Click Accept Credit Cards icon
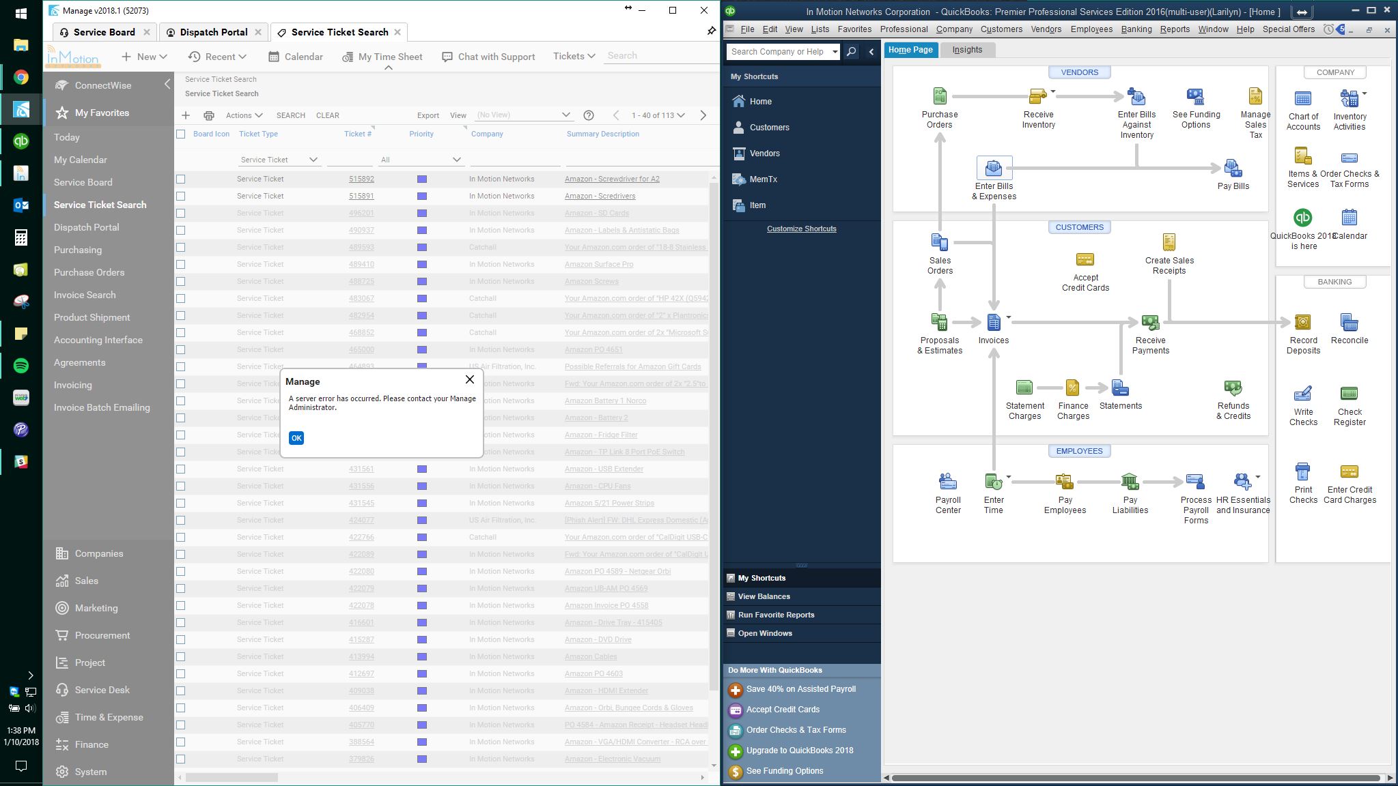This screenshot has width=1398, height=786. point(1085,259)
